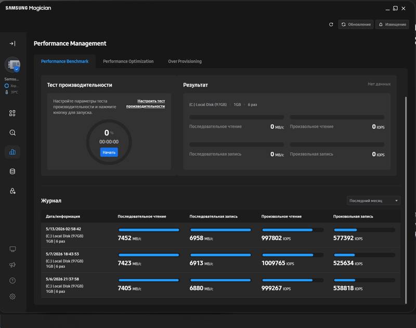Open the help question mark icon
Image resolution: width=416 pixels, height=328 pixels.
point(12,281)
